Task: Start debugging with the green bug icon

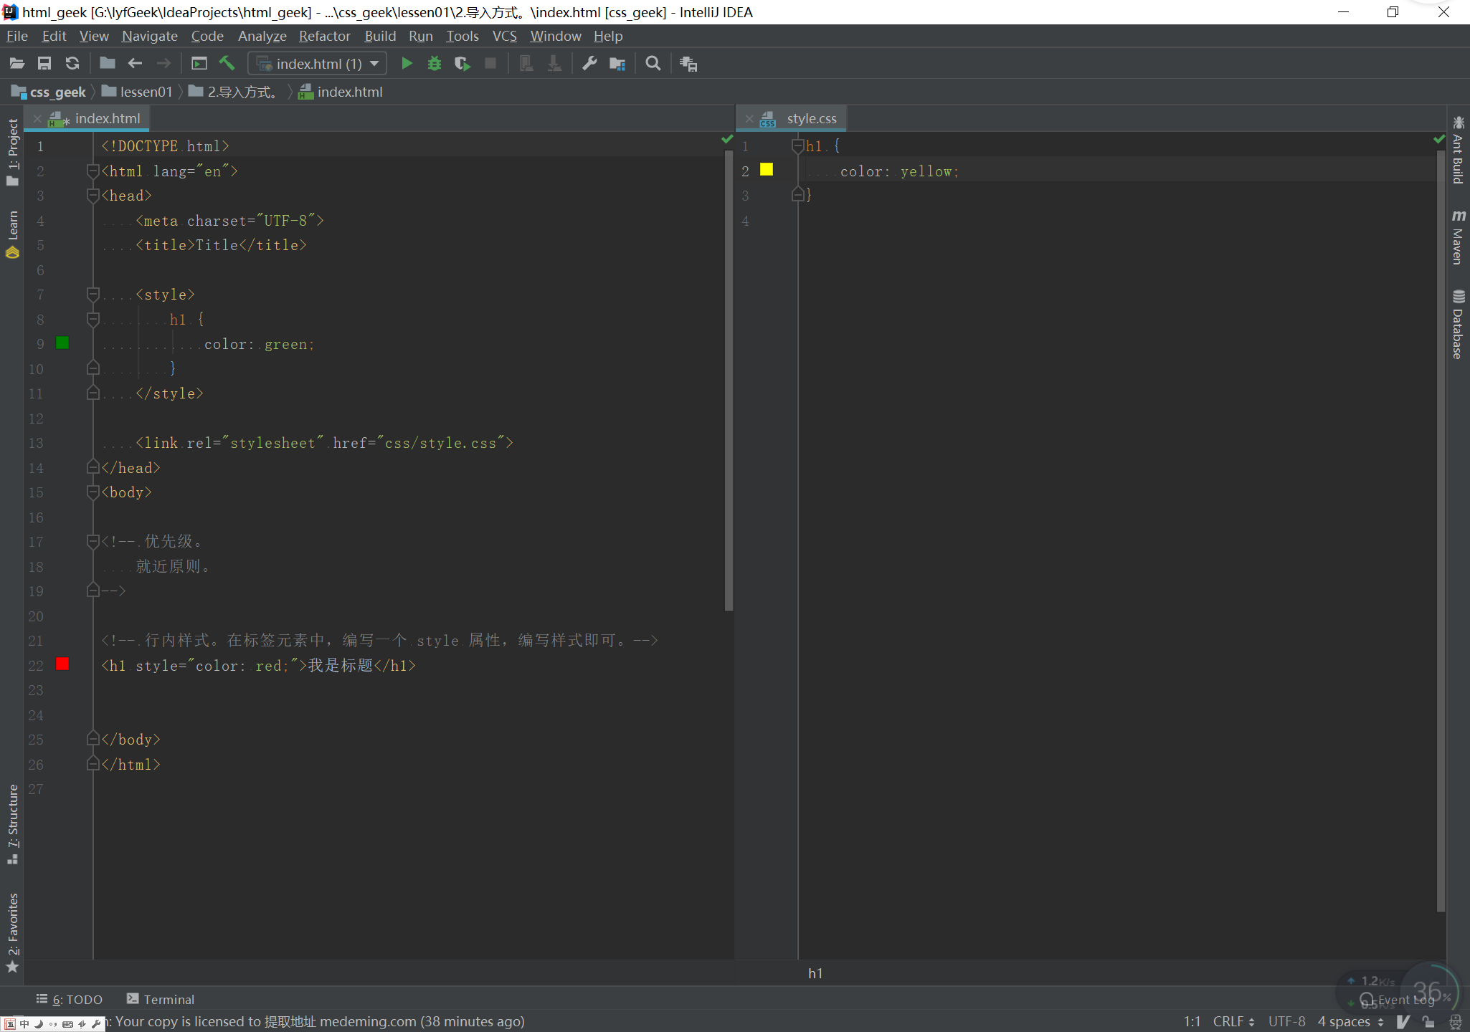Action: coord(435,64)
